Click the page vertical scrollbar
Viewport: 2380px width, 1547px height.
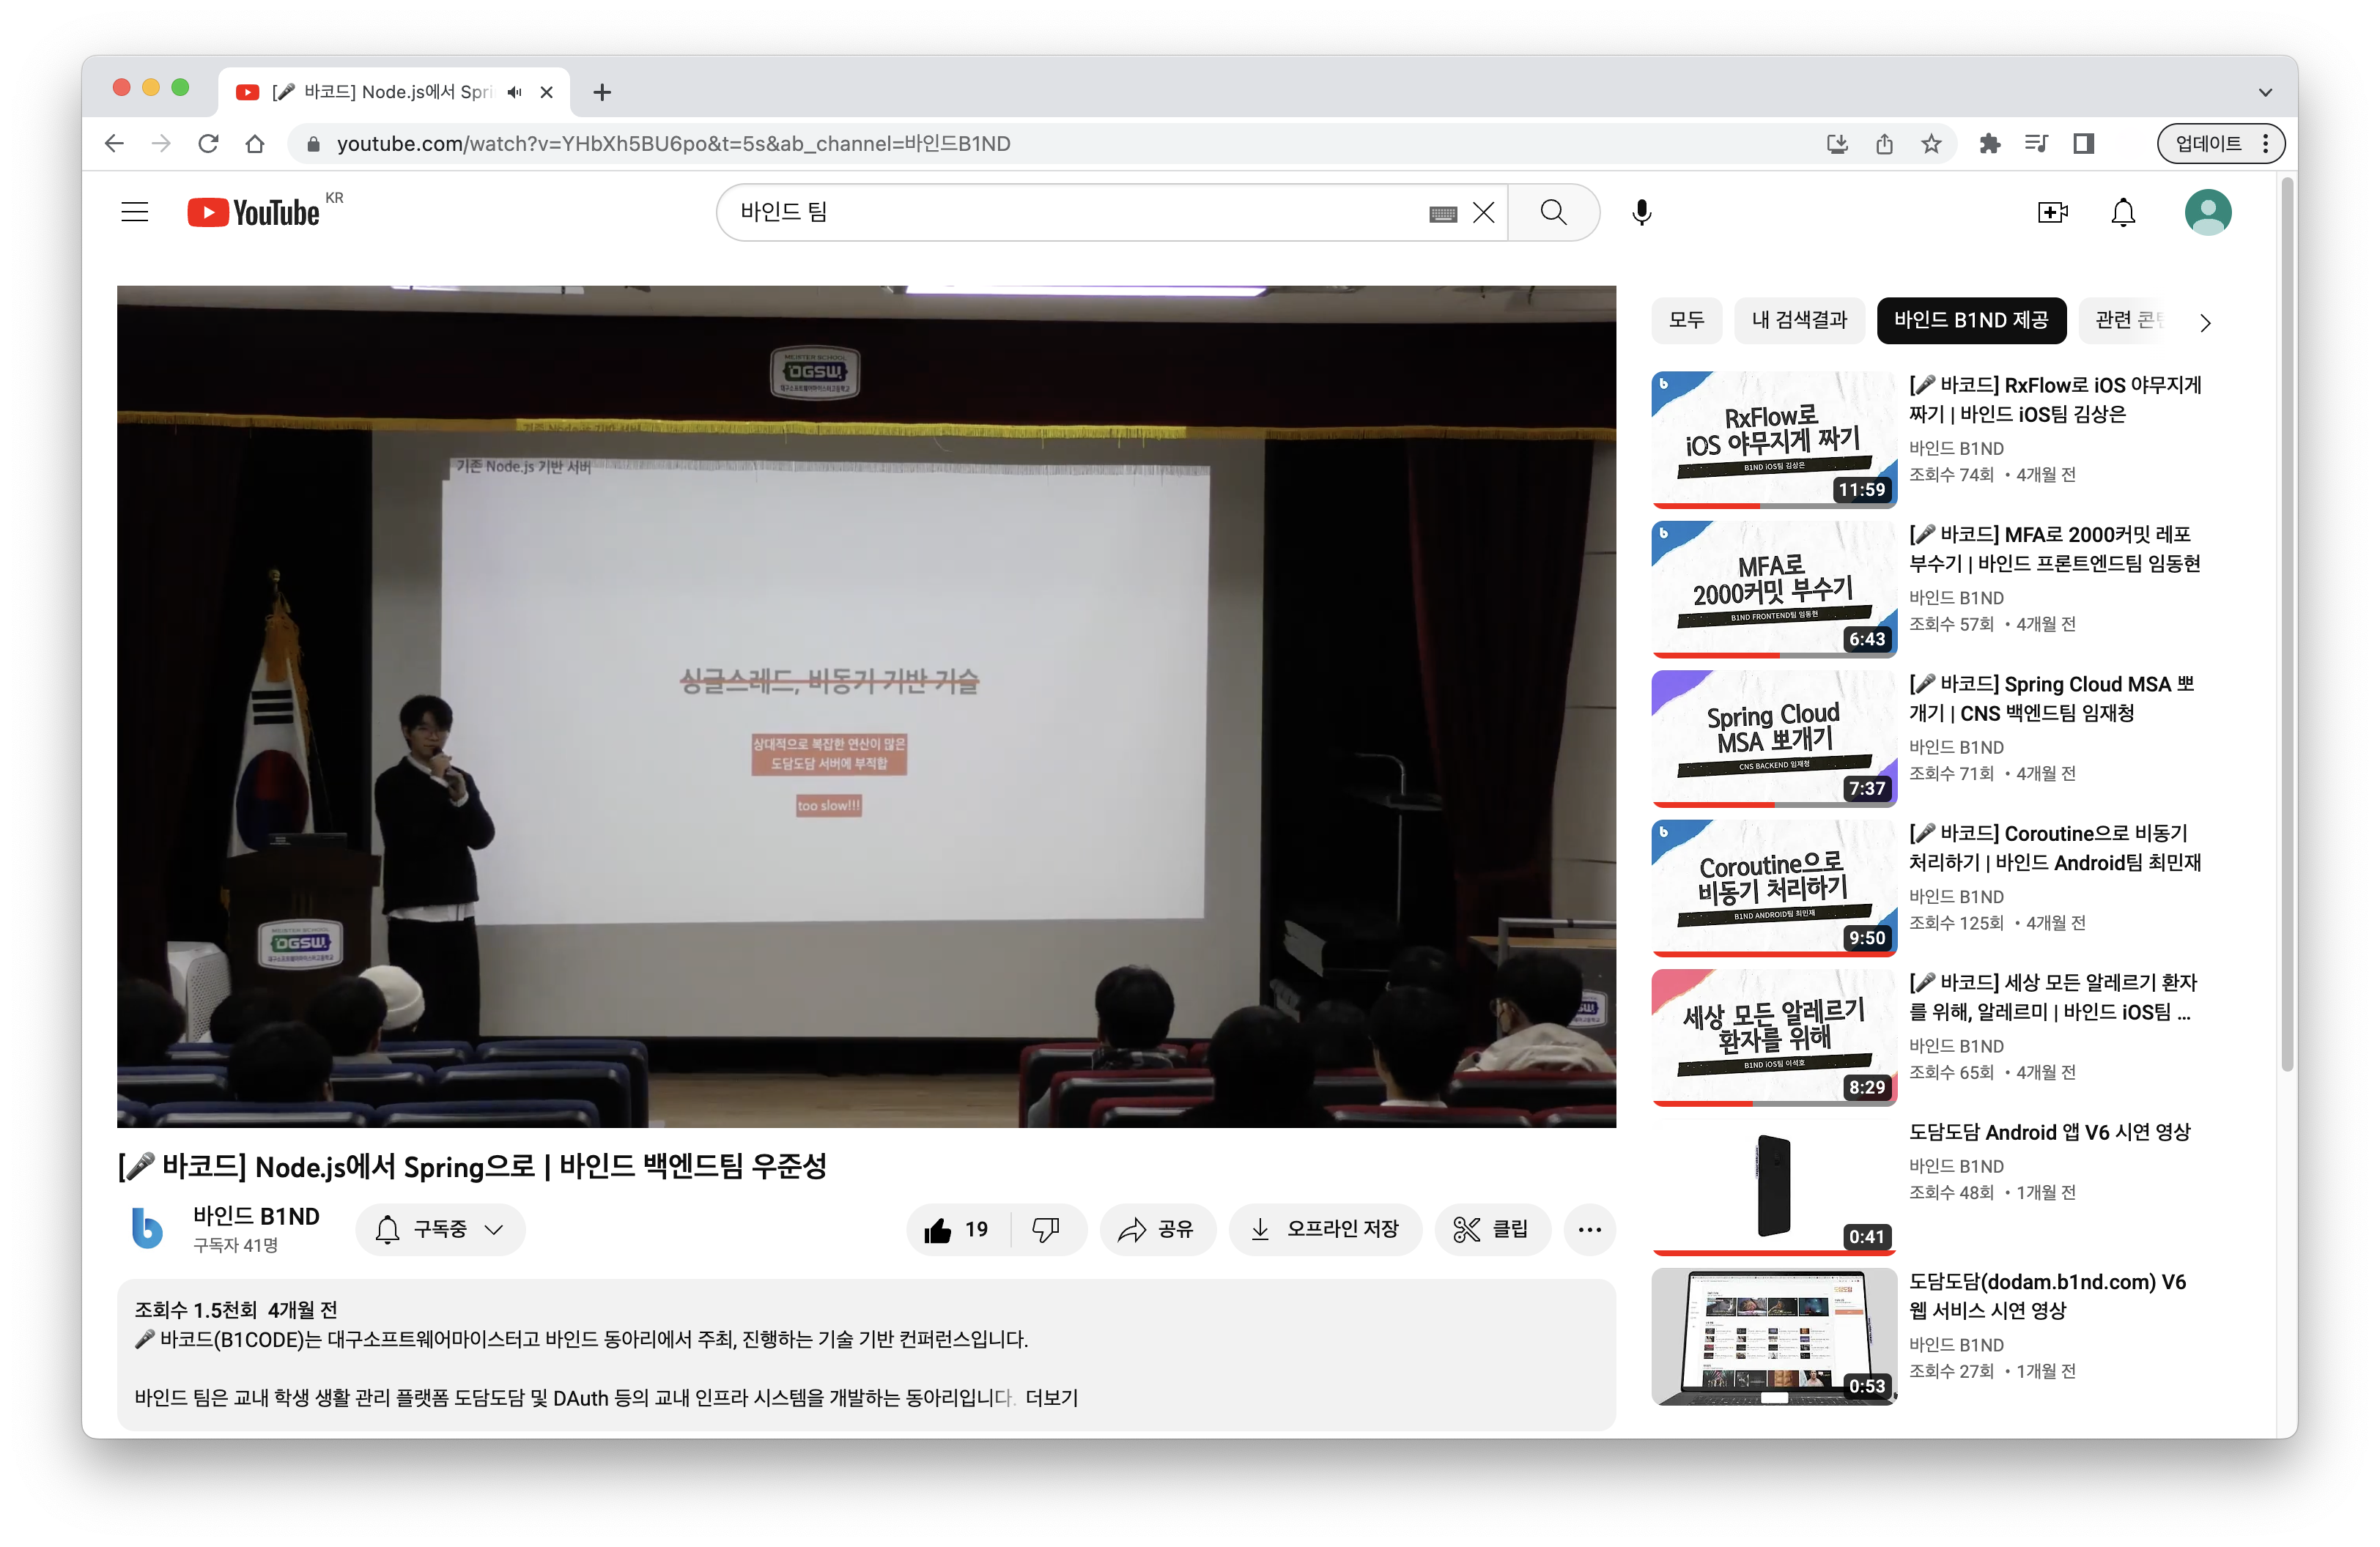click(x=2286, y=620)
